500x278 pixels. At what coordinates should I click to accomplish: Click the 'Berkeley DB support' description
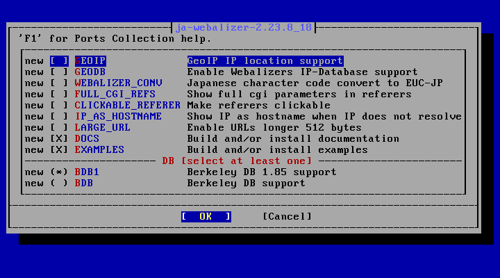pyautogui.click(x=247, y=183)
